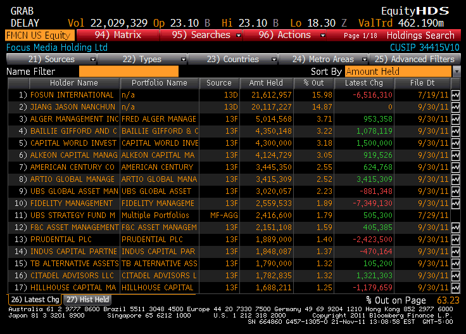This screenshot has width=466, height=334.
Task: Click the Page 1/18 indicator
Action: (x=360, y=35)
